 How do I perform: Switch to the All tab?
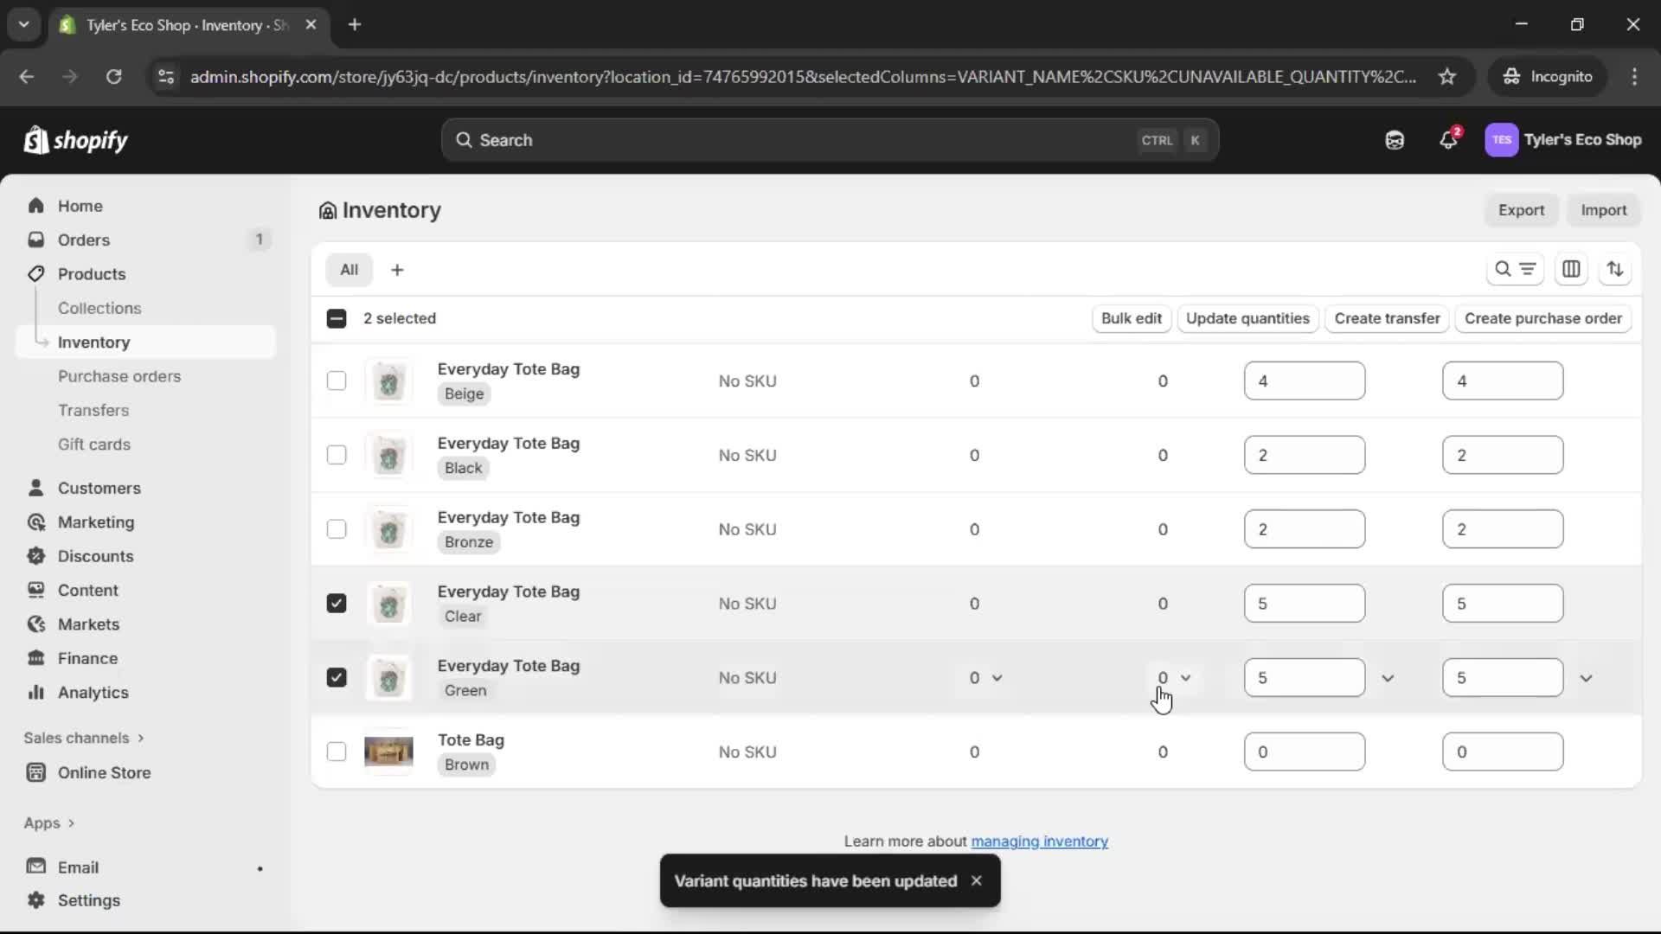coord(350,269)
